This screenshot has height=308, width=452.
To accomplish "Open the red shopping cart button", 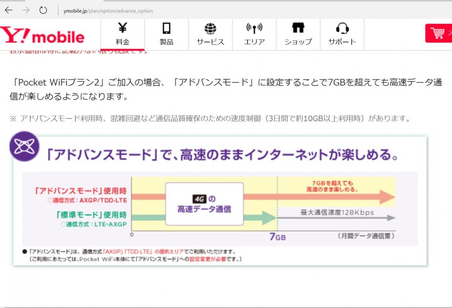I will [438, 34].
